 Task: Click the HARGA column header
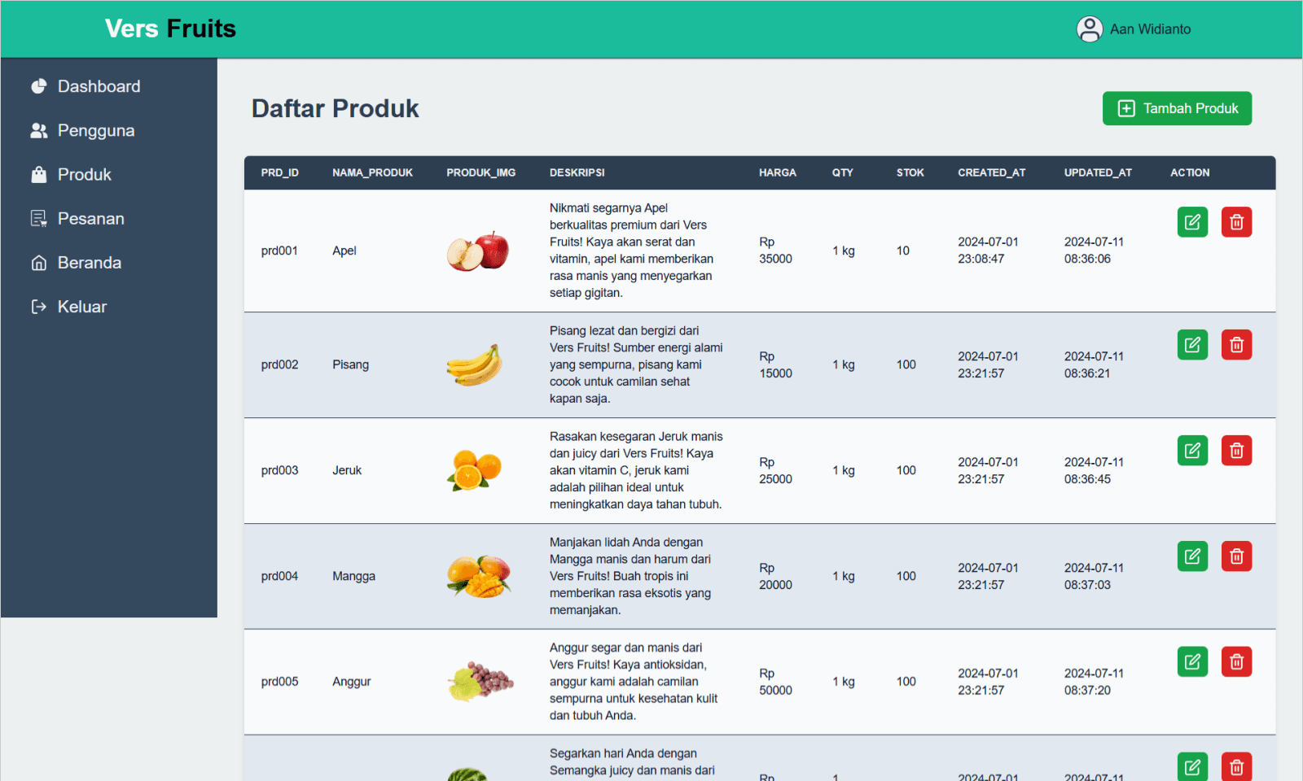[x=777, y=172]
